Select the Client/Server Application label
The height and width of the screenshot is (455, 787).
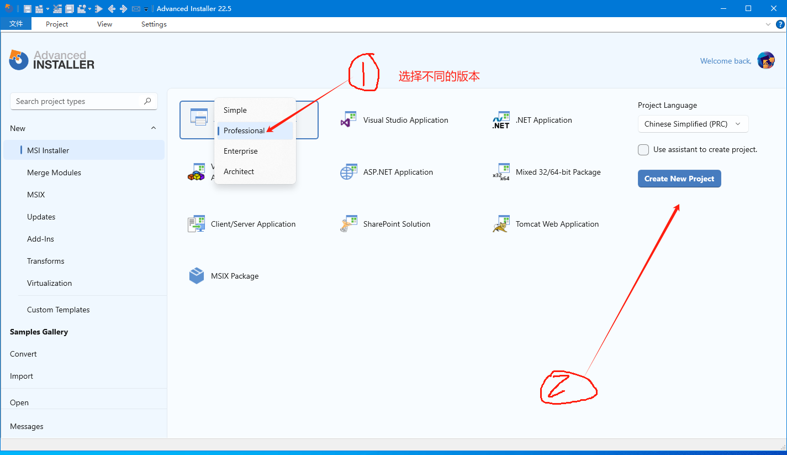(253, 224)
